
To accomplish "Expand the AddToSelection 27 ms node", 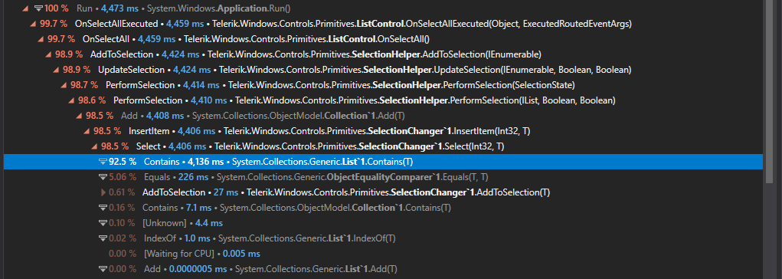I will [x=103, y=192].
